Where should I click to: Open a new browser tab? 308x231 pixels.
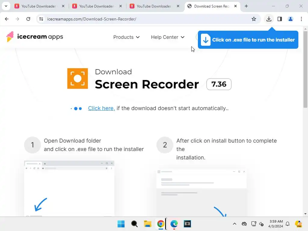coord(246,6)
